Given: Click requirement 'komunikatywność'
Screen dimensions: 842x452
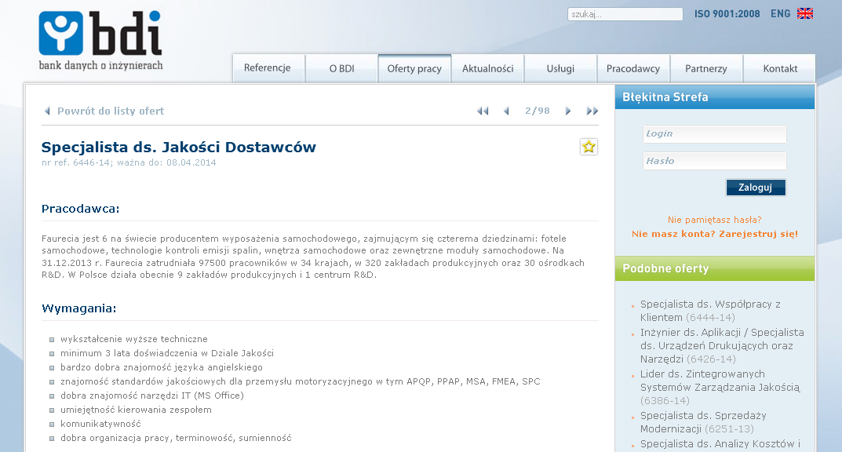Looking at the screenshot, I should pos(100,424).
